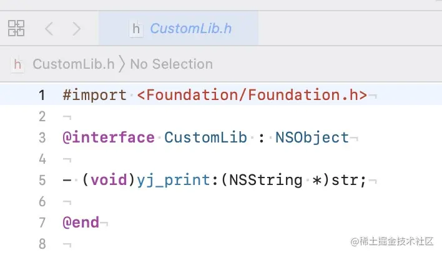The height and width of the screenshot is (255, 442).
Task: Expand the breadcrumb separator chevron
Action: tap(122, 64)
